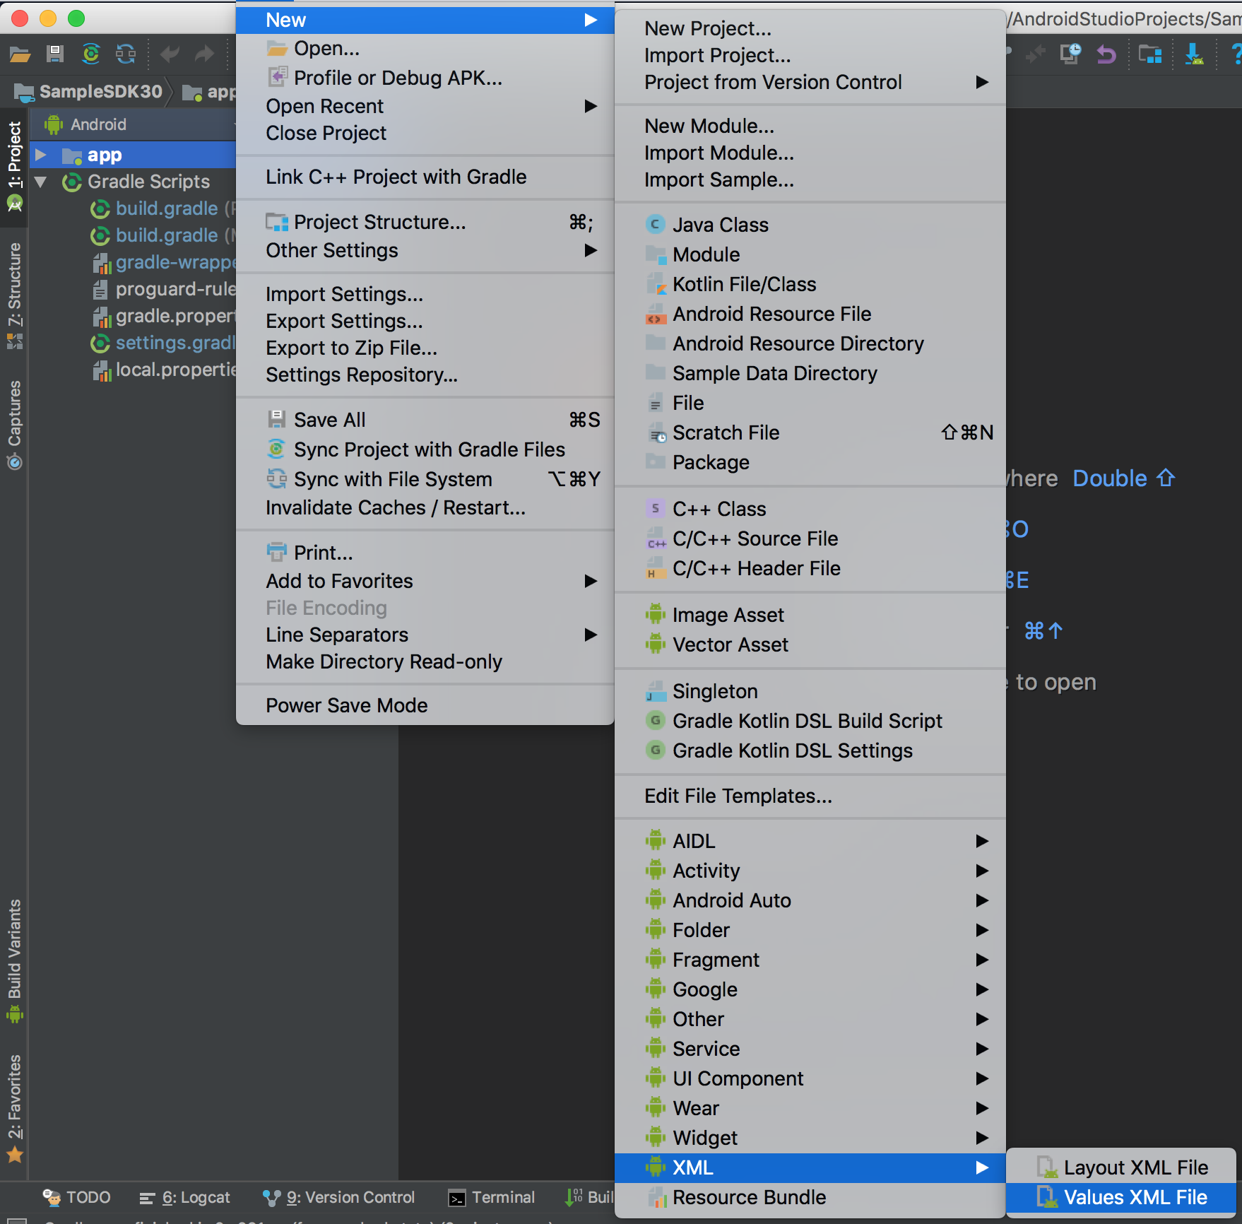Click Link C++ Project with Gradle
This screenshot has height=1224, width=1242.
(425, 177)
